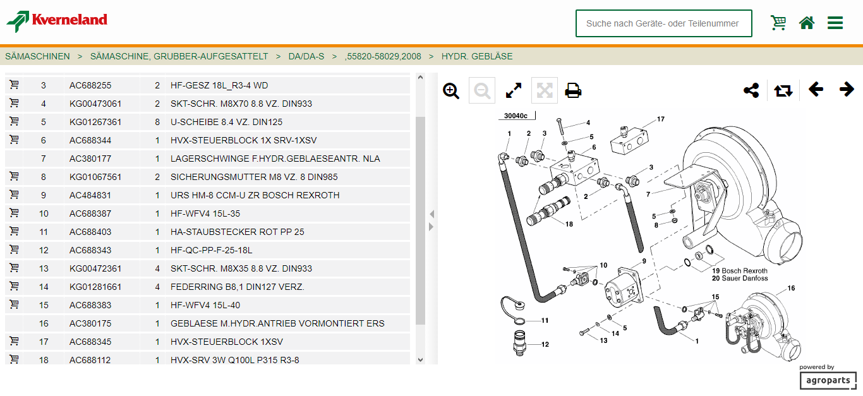Add HVX-STEUERBLOCK 1XSV to cart
This screenshot has height=396, width=863.
(14, 341)
